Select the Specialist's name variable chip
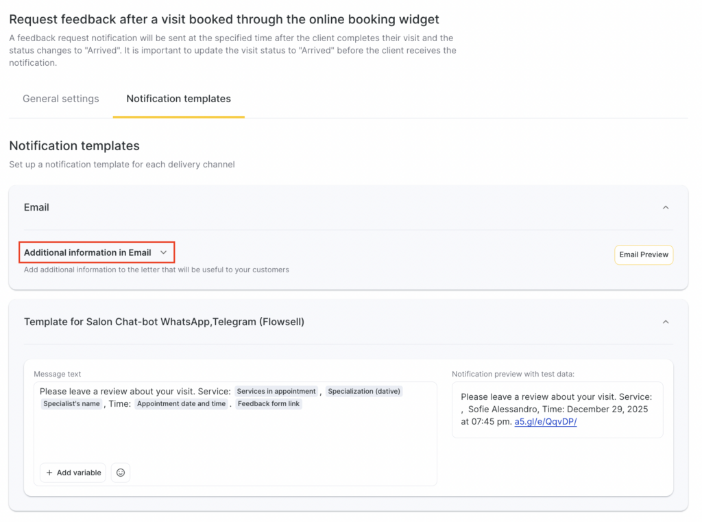 pos(71,404)
